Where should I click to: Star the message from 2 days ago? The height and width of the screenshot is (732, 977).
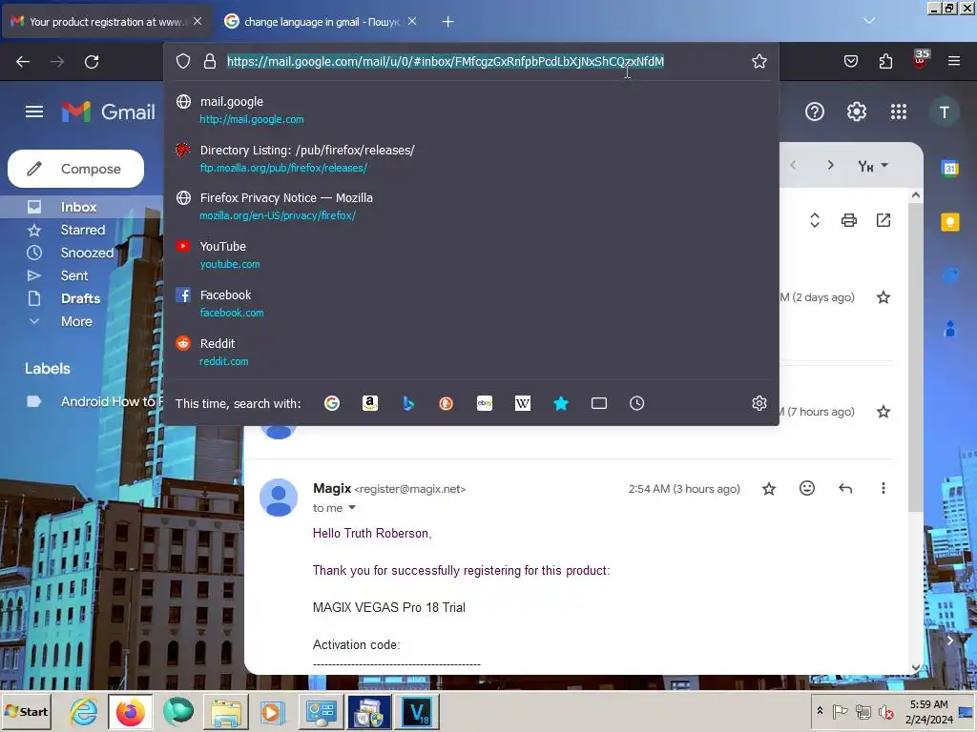point(883,297)
